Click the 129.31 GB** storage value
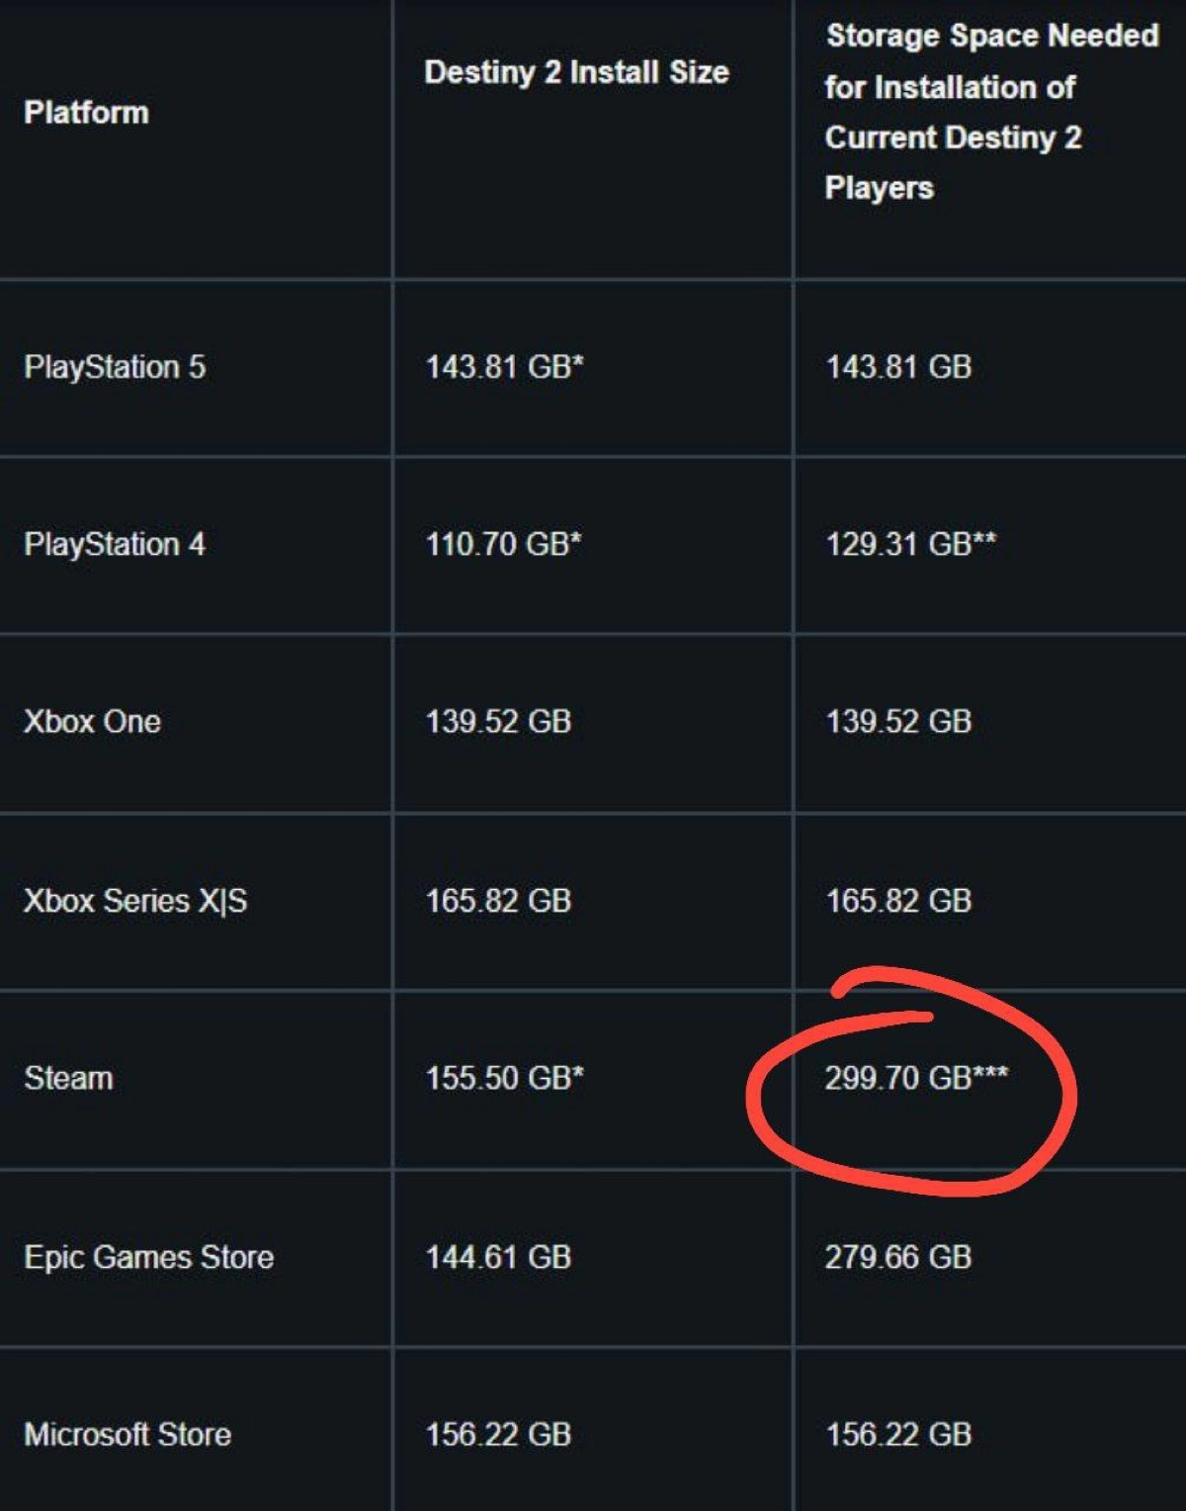The width and height of the screenshot is (1186, 1511). pos(910,544)
